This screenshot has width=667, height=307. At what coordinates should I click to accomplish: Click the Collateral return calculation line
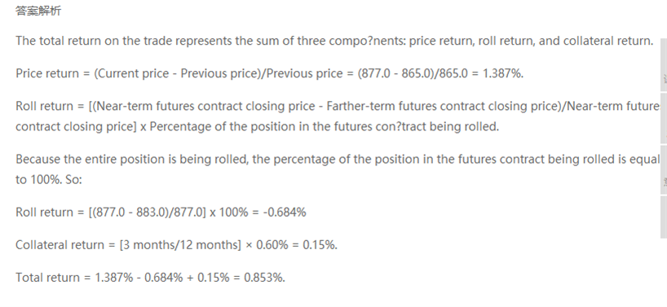[x=176, y=245]
